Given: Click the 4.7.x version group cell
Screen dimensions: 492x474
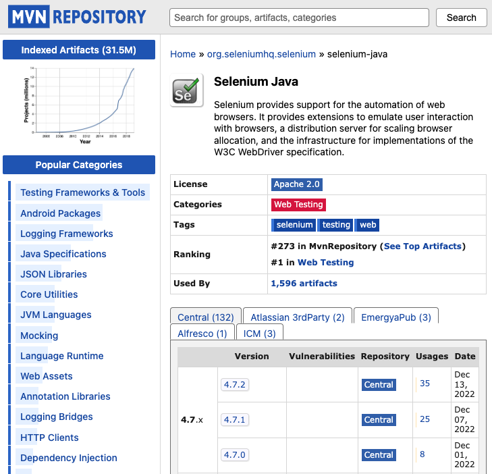Looking at the screenshot, I should [192, 420].
